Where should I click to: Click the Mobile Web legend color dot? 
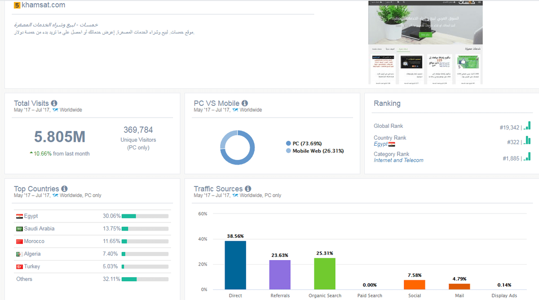(x=288, y=151)
